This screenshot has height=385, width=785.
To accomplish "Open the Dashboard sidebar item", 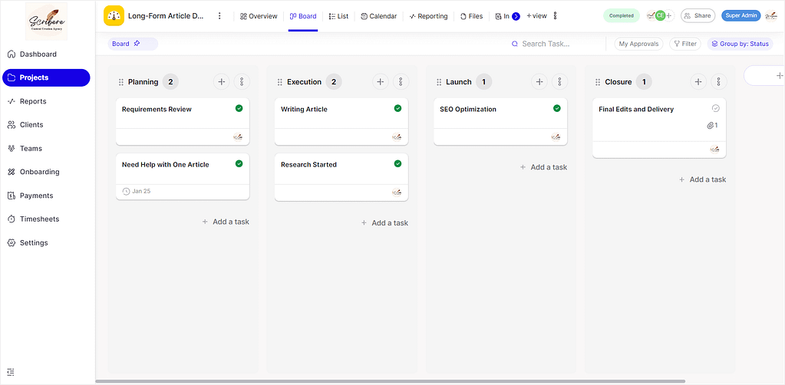I will click(32, 54).
